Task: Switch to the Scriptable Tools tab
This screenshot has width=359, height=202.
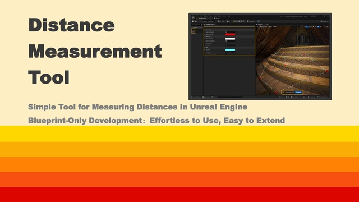Action: point(209,24)
